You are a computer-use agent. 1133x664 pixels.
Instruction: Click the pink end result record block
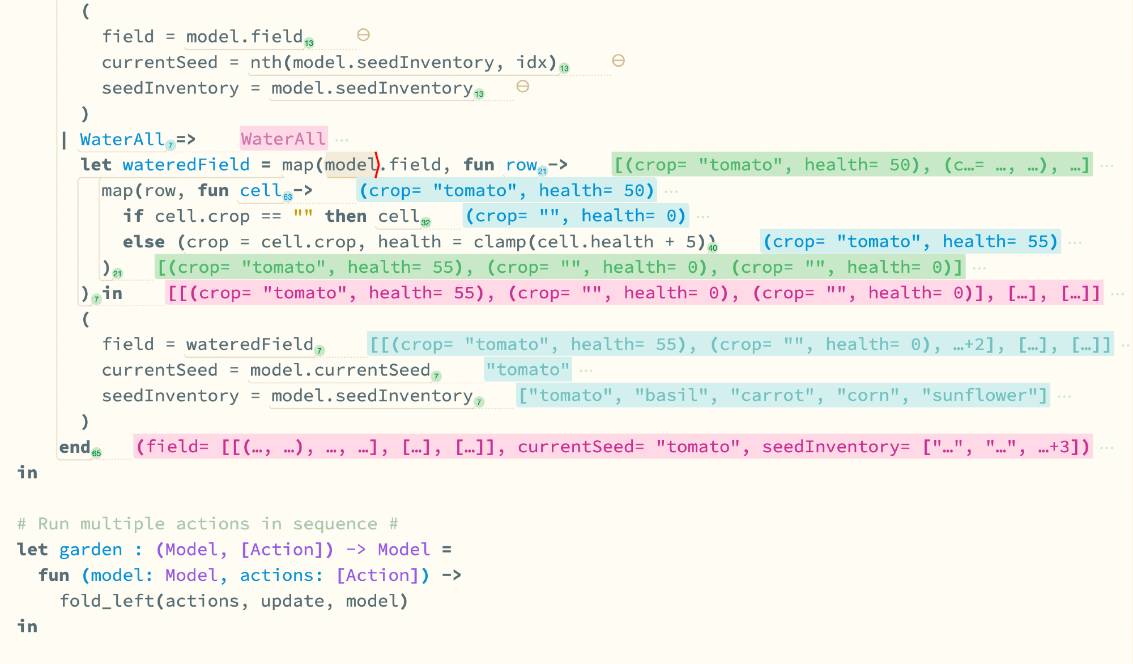[612, 447]
